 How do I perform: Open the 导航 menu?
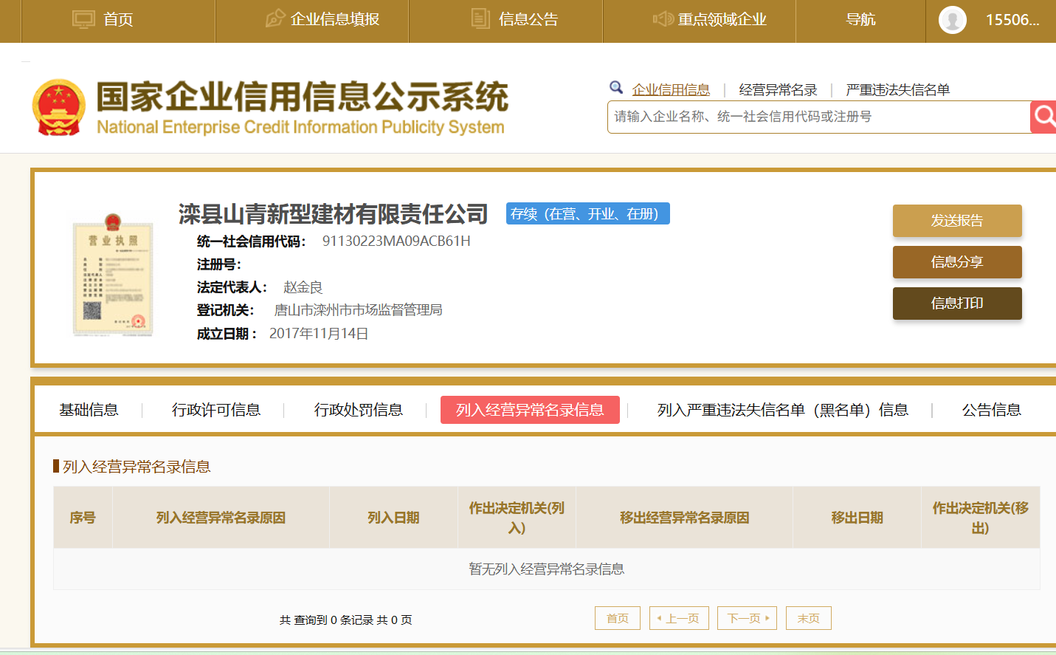860,20
